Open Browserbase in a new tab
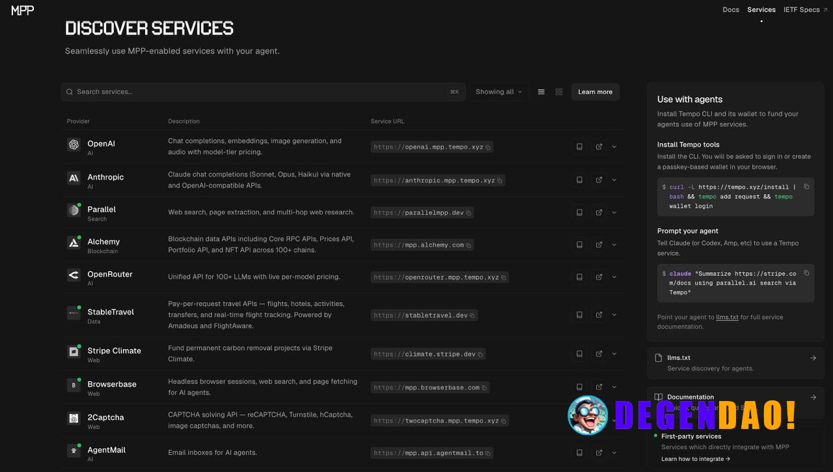 click(599, 386)
